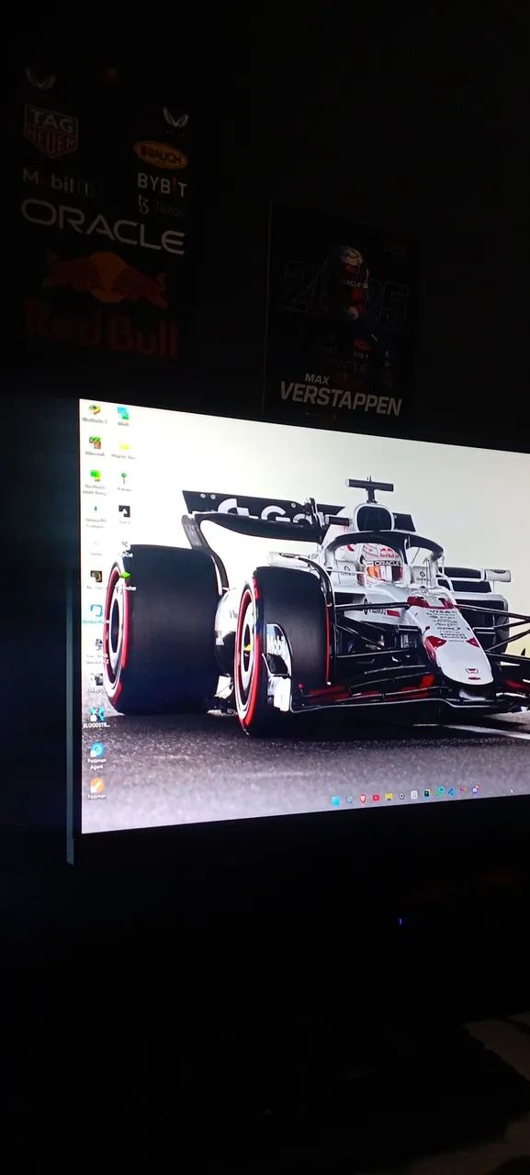Launch Brave browser from the taskbar
This screenshot has height=1175, width=530.
coord(363,799)
